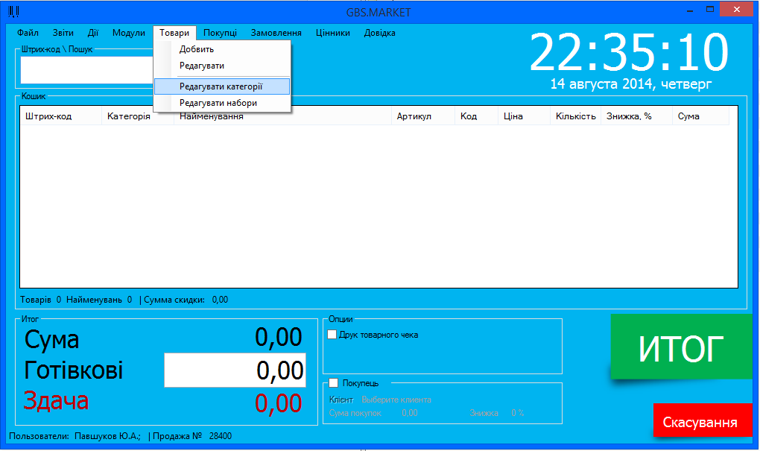The image size is (760, 451).
Task: Focus the Штрих-код \ Пошук input field
Action: (x=87, y=70)
